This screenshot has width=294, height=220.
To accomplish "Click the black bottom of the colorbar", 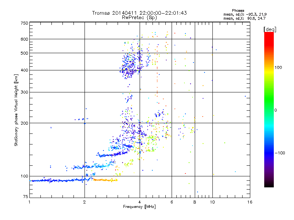I will (x=269, y=184).
